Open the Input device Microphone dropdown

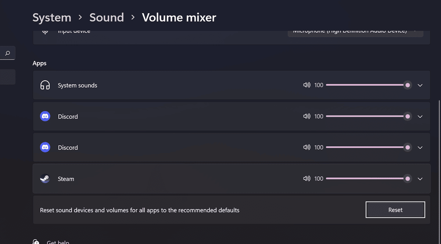(x=355, y=32)
